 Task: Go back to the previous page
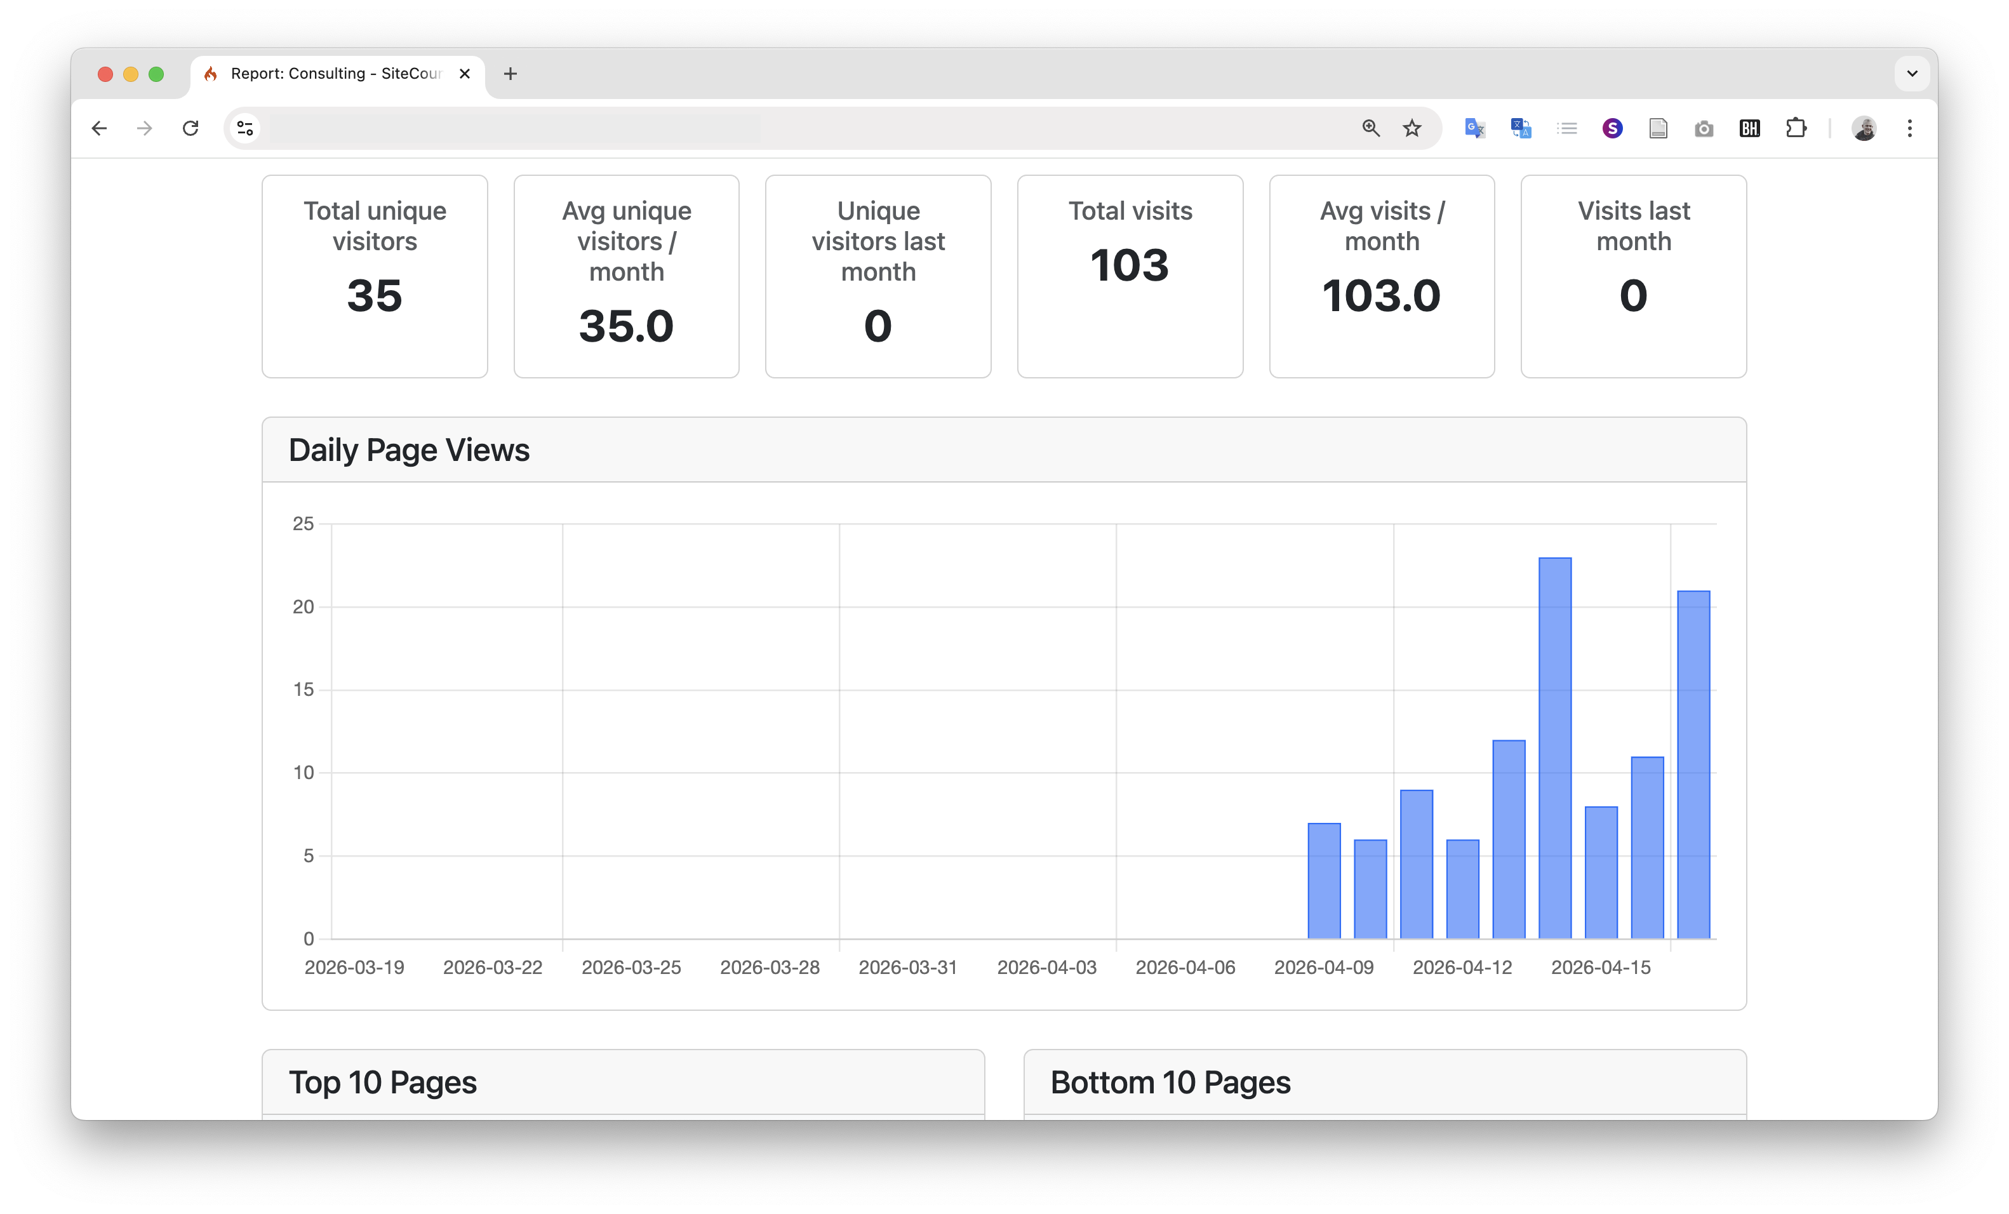100,128
